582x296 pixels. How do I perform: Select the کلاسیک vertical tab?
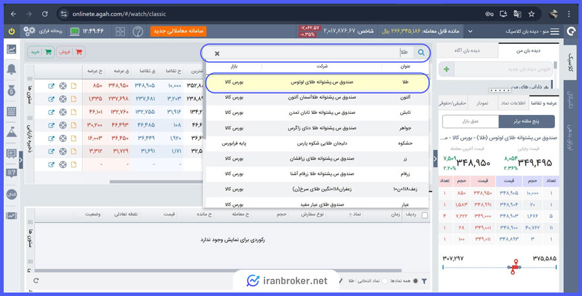point(571,62)
